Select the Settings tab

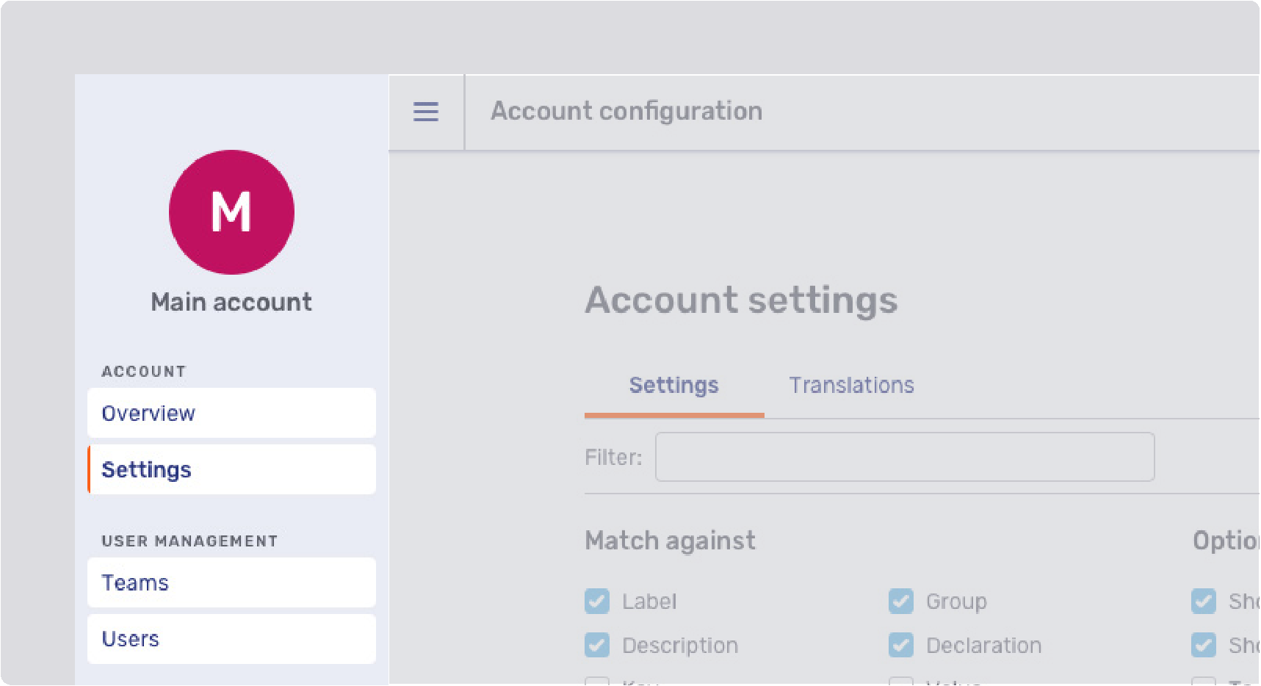point(673,385)
